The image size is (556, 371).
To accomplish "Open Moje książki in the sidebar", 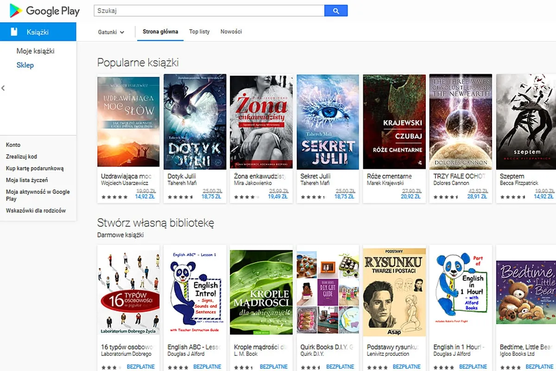I will [x=35, y=51].
